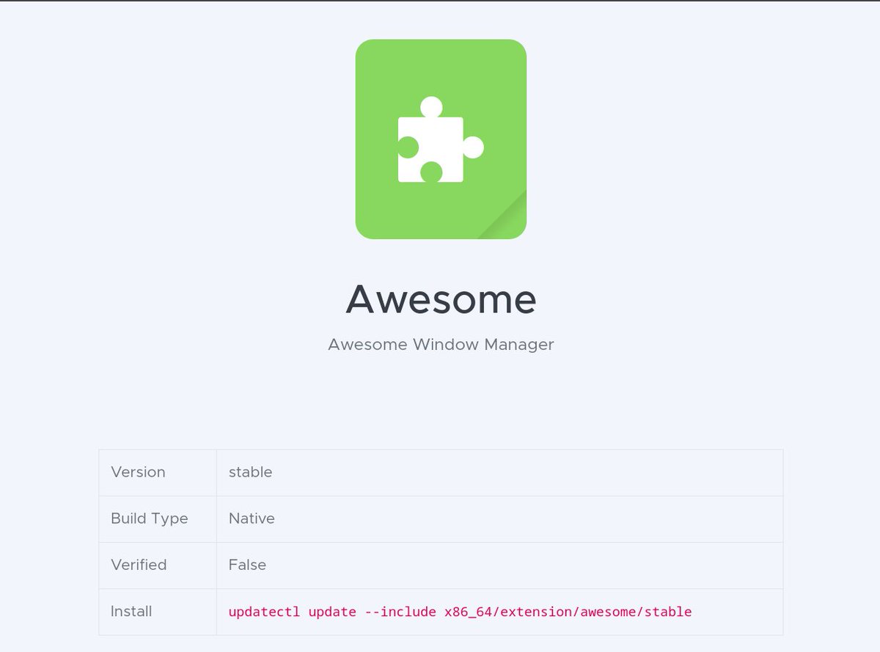Select the 'Native' build type value
This screenshot has height=652, width=880.
[x=252, y=519]
